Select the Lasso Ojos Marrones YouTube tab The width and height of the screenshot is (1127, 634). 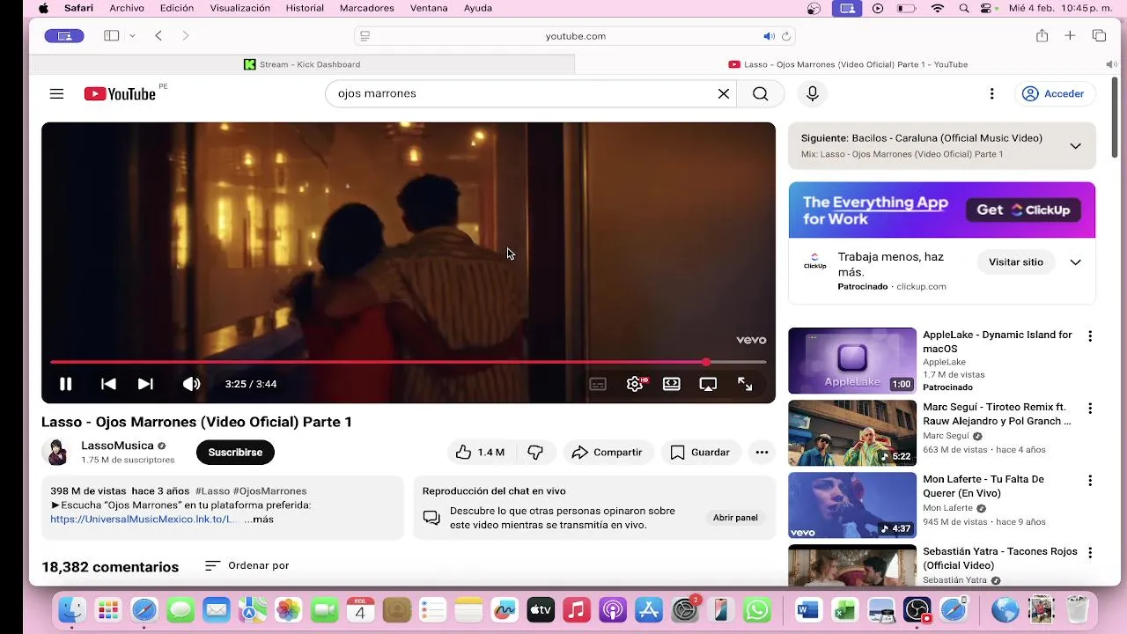[x=848, y=64]
